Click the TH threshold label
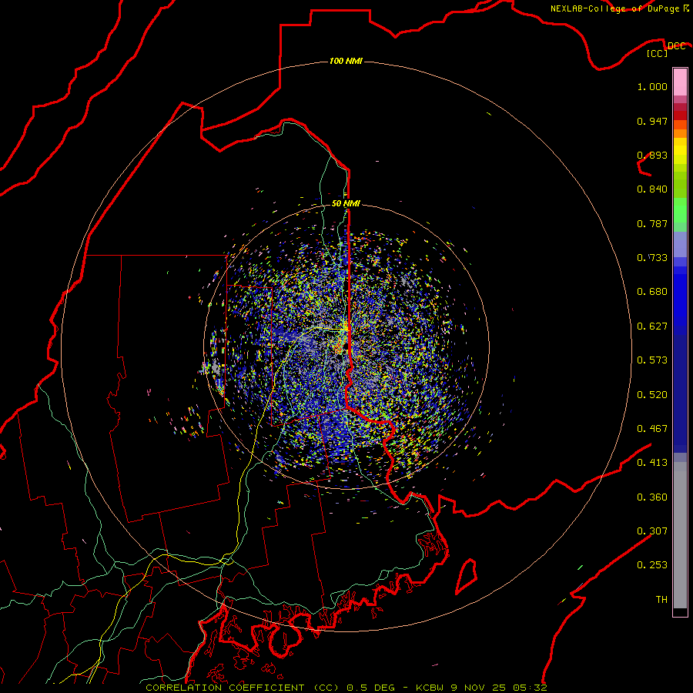The width and height of the screenshot is (693, 693). pos(661,600)
